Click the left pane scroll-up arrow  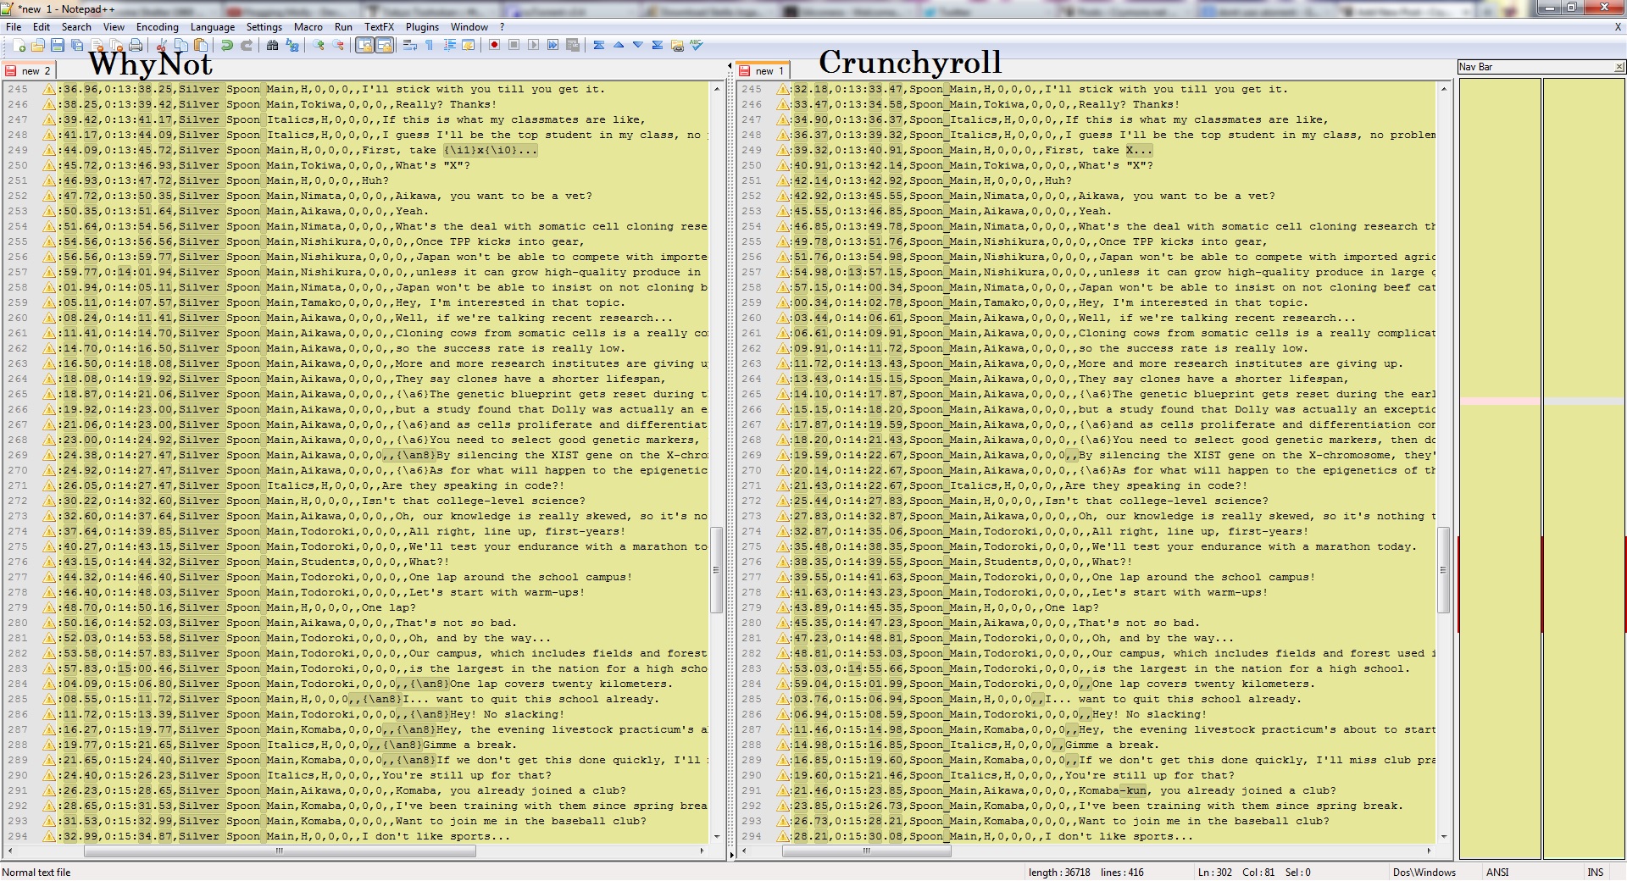click(717, 87)
